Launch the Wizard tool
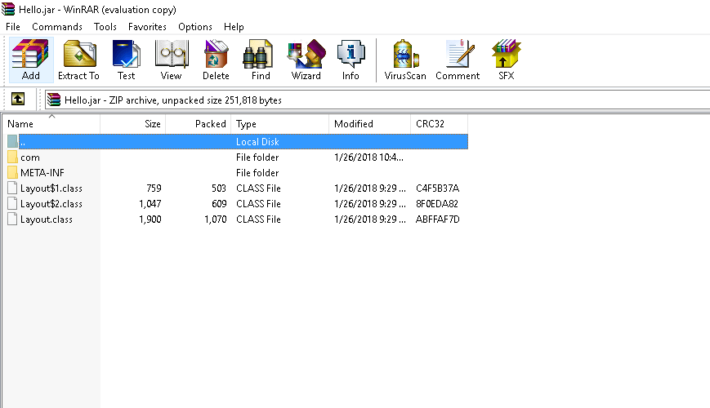 pos(306,60)
